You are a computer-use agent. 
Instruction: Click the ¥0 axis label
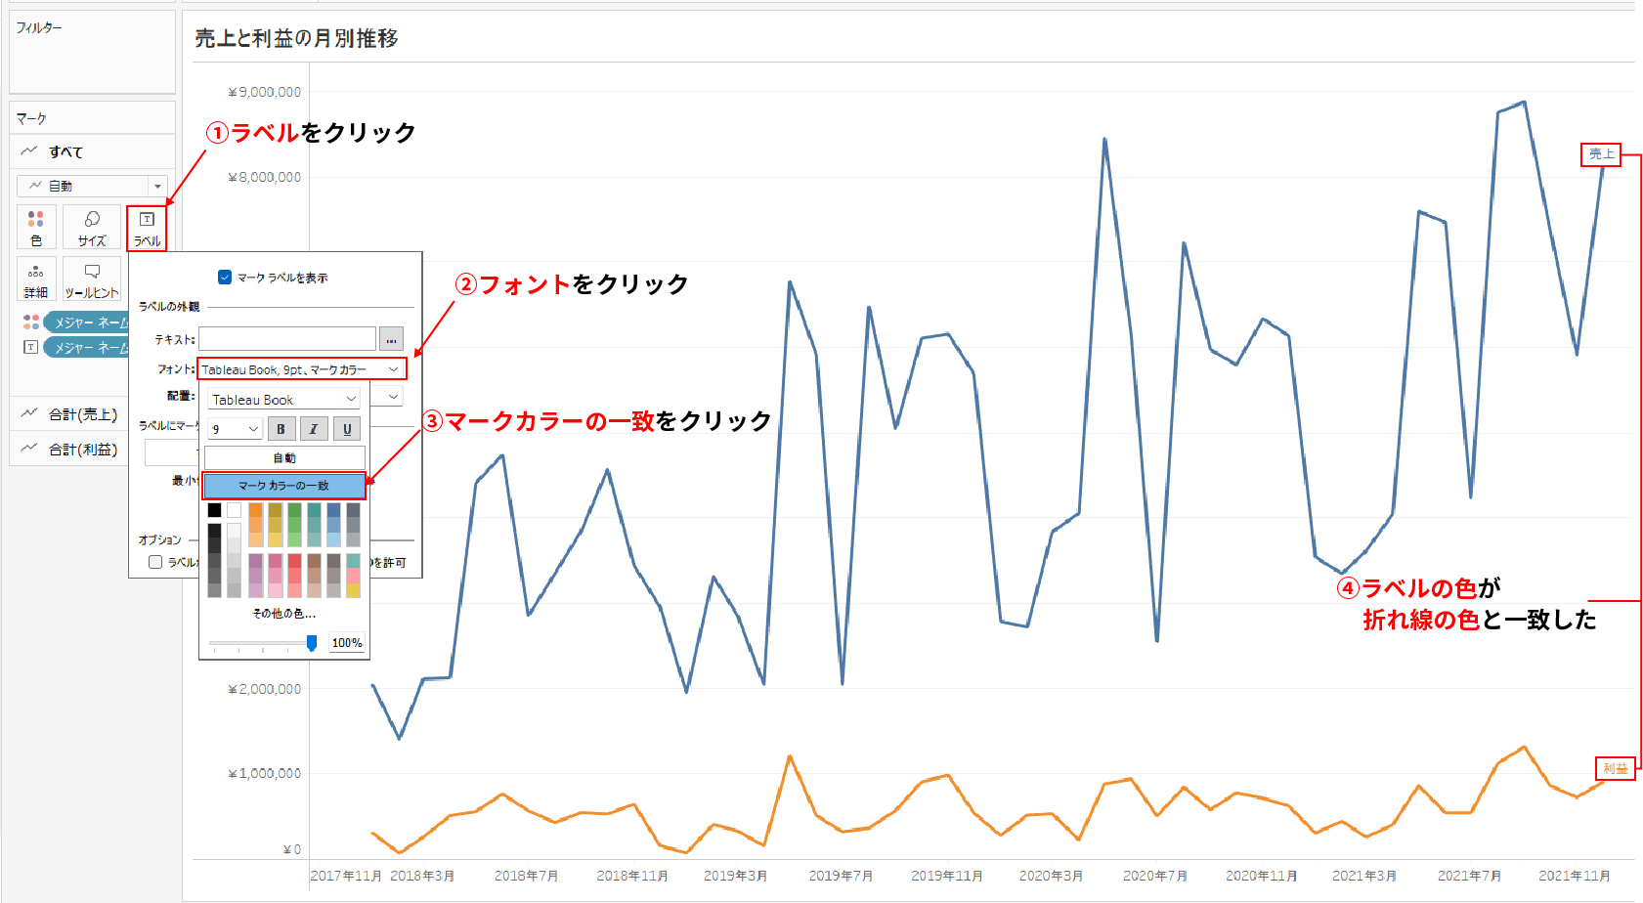click(291, 849)
